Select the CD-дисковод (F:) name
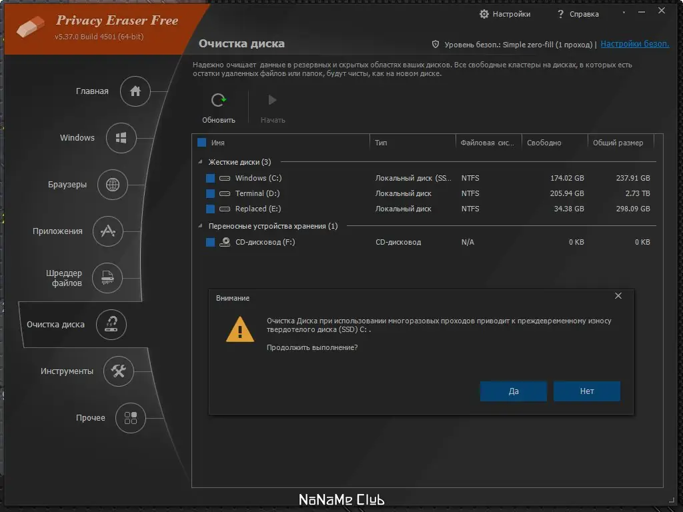Viewport: 683px width, 512px height. [265, 242]
